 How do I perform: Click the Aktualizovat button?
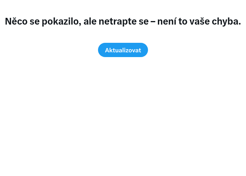coord(123,50)
